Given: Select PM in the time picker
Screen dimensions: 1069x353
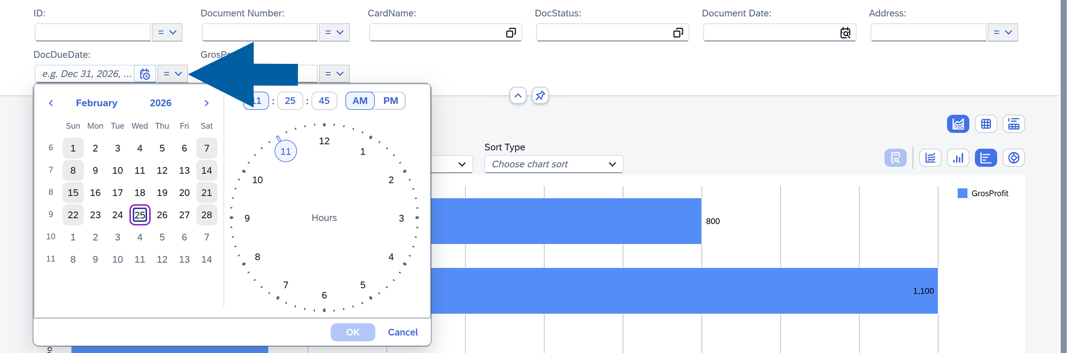Looking at the screenshot, I should point(390,101).
